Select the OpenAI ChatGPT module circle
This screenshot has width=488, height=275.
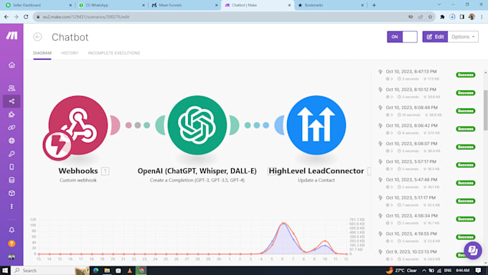(x=197, y=125)
